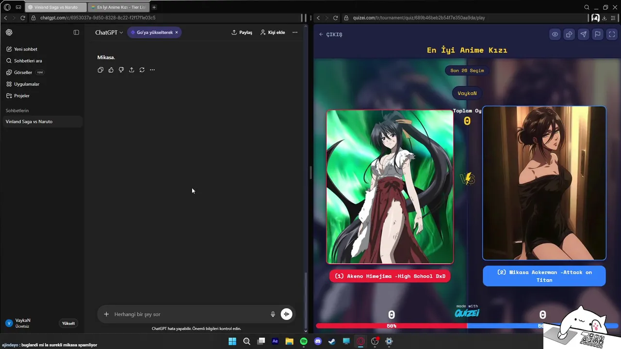Select the Mikasa Ackerman image
621x349 pixels.
(544, 183)
